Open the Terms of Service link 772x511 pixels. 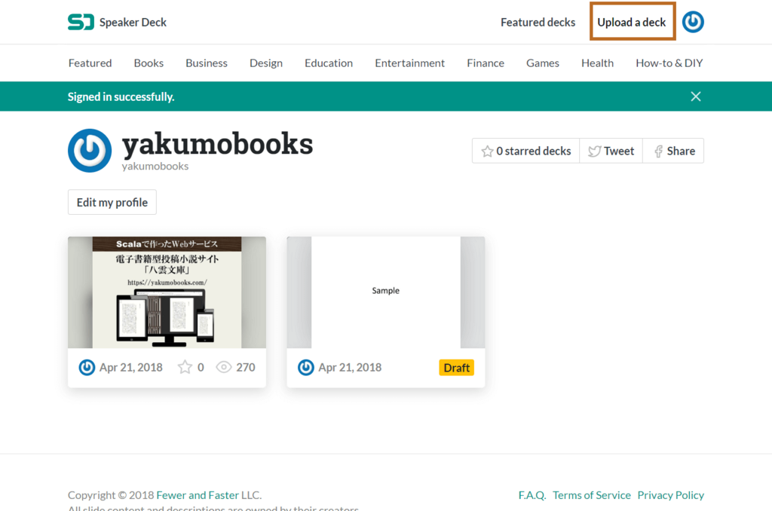[591, 494]
